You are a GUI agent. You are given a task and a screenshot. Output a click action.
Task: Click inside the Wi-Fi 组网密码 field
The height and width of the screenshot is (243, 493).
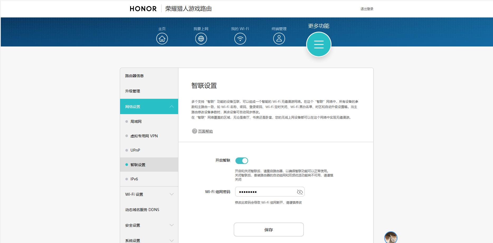click(x=264, y=192)
